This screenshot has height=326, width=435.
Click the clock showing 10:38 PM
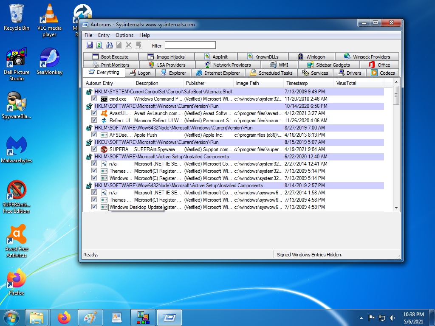[x=413, y=315]
